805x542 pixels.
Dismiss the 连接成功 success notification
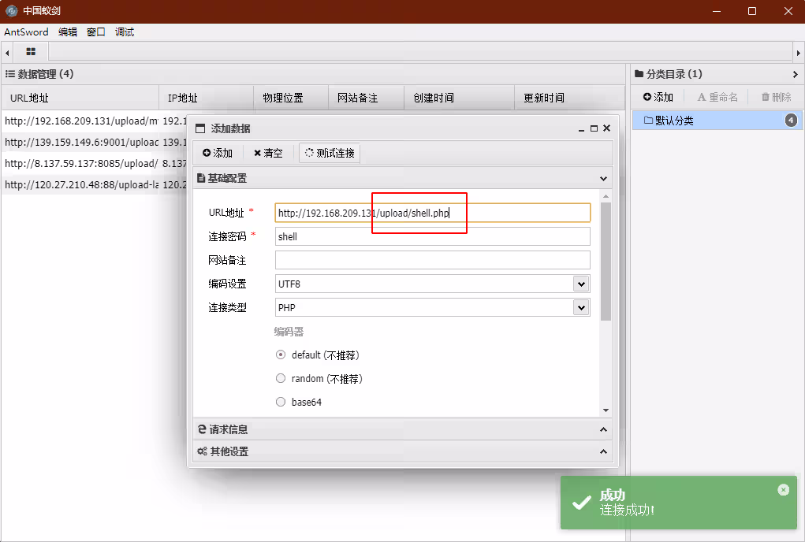point(783,489)
